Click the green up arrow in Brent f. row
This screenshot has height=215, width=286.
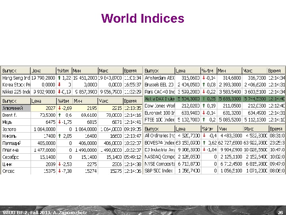pos(60,115)
